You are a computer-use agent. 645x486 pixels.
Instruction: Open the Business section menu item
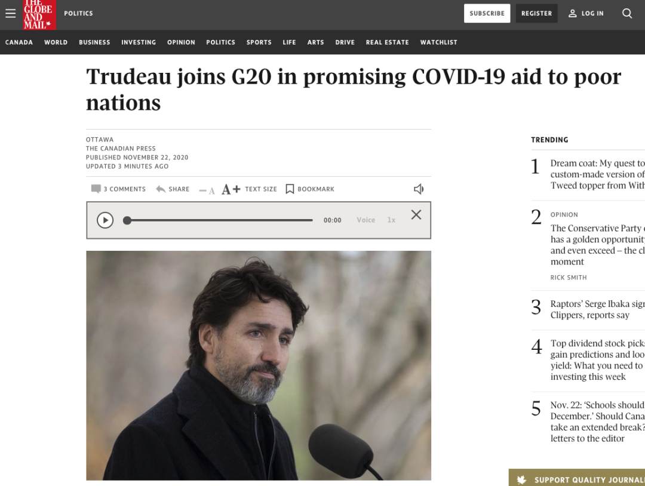tap(94, 42)
